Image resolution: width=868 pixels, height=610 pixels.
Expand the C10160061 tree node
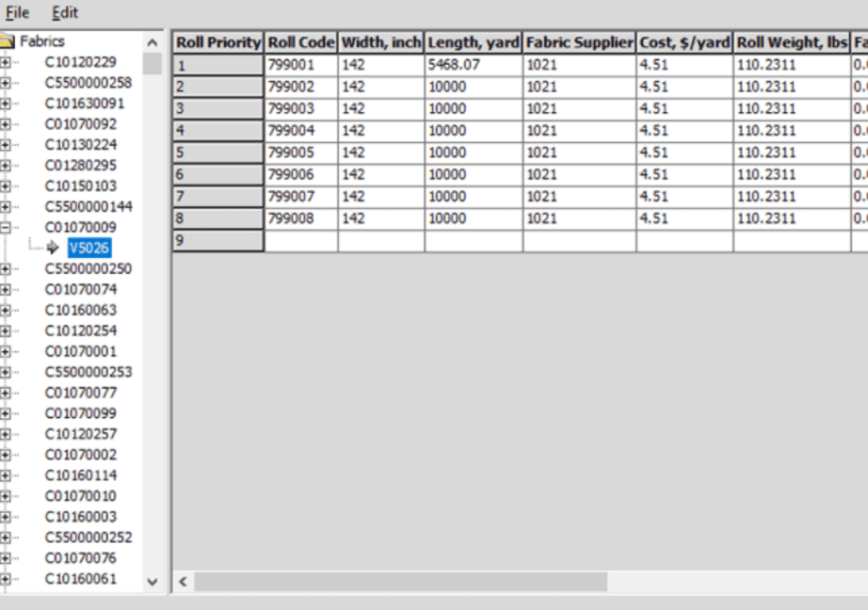pyautogui.click(x=6, y=579)
